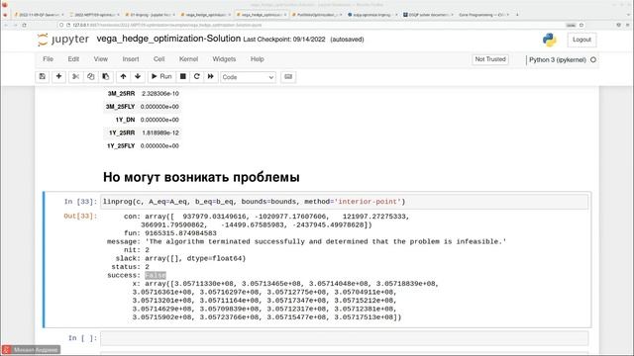Click into the empty In [ ] code cell
Image resolution: width=634 pixels, height=356 pixels.
344,338
